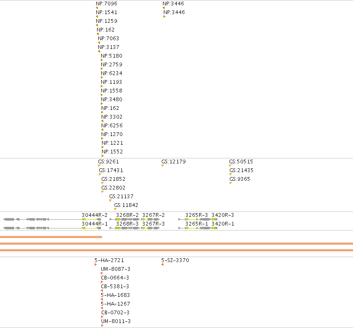The width and height of the screenshot is (353, 328).
Task: Select the GS:9261 insertion label
Action: [108, 162]
